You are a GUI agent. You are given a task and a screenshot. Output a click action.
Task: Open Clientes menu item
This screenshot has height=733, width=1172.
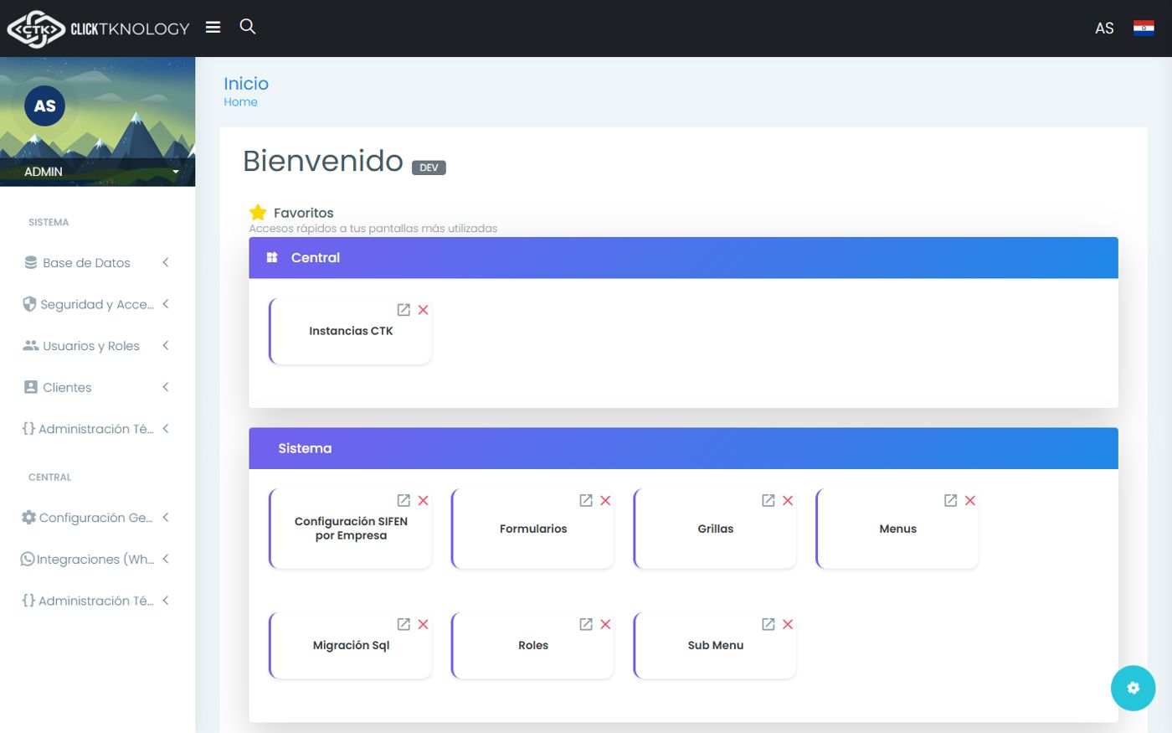pyautogui.click(x=97, y=387)
